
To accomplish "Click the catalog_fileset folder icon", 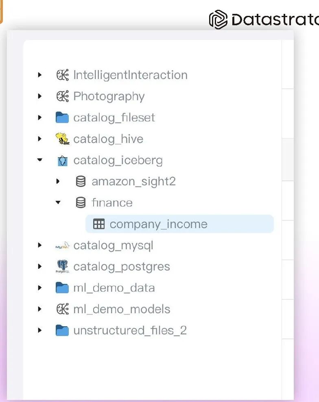I will point(62,118).
